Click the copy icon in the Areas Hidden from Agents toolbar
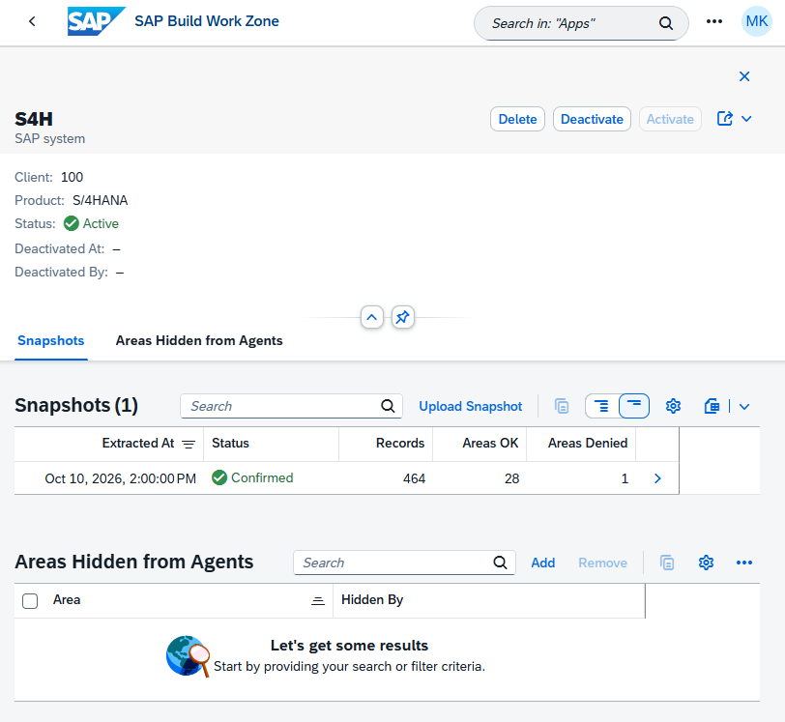The width and height of the screenshot is (785, 722). tap(667, 563)
